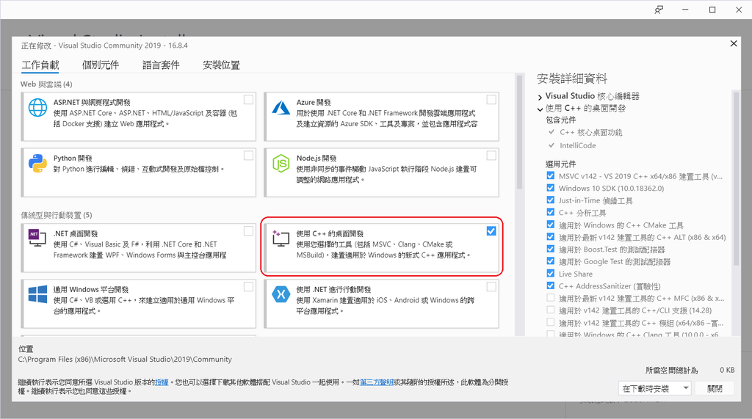Expand the Visual Studio core editor node
The width and height of the screenshot is (752, 419).
point(540,97)
